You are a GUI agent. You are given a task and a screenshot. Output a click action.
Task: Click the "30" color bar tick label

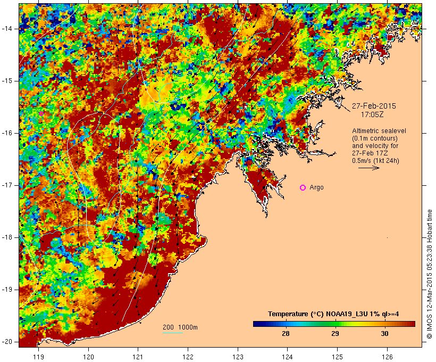pos(384,333)
